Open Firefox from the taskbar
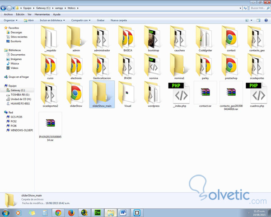271x217 pixels. coord(71,212)
